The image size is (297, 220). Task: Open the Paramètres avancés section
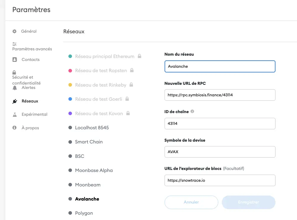point(32,49)
